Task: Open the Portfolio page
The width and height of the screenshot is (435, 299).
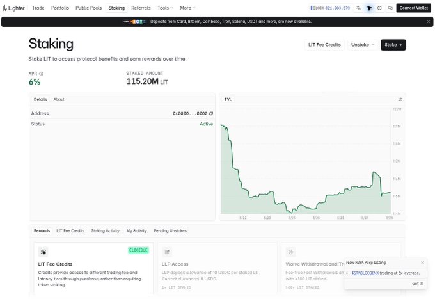Action: pos(60,8)
